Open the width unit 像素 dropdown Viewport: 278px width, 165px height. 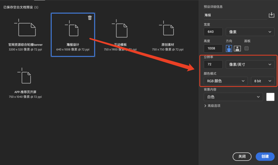[x=250, y=32]
